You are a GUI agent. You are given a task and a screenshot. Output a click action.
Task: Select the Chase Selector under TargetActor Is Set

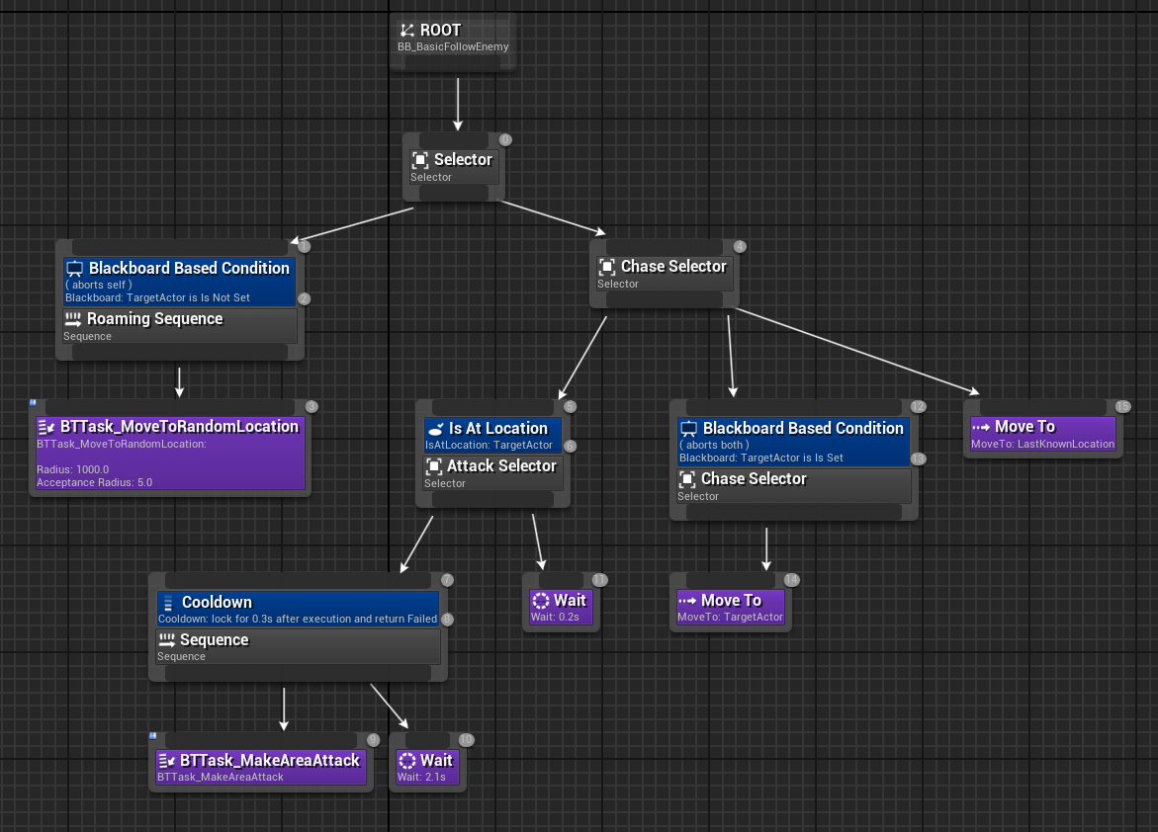click(x=793, y=486)
